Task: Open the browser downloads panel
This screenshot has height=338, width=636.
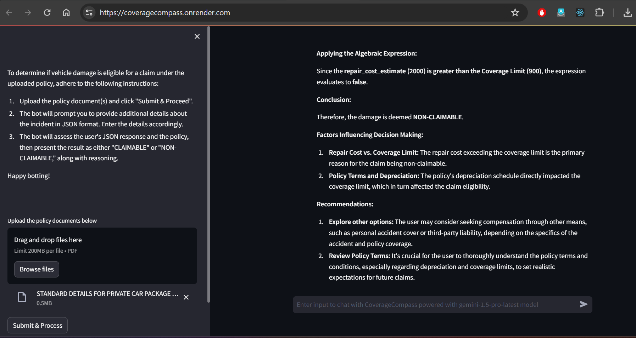Action: click(x=627, y=13)
